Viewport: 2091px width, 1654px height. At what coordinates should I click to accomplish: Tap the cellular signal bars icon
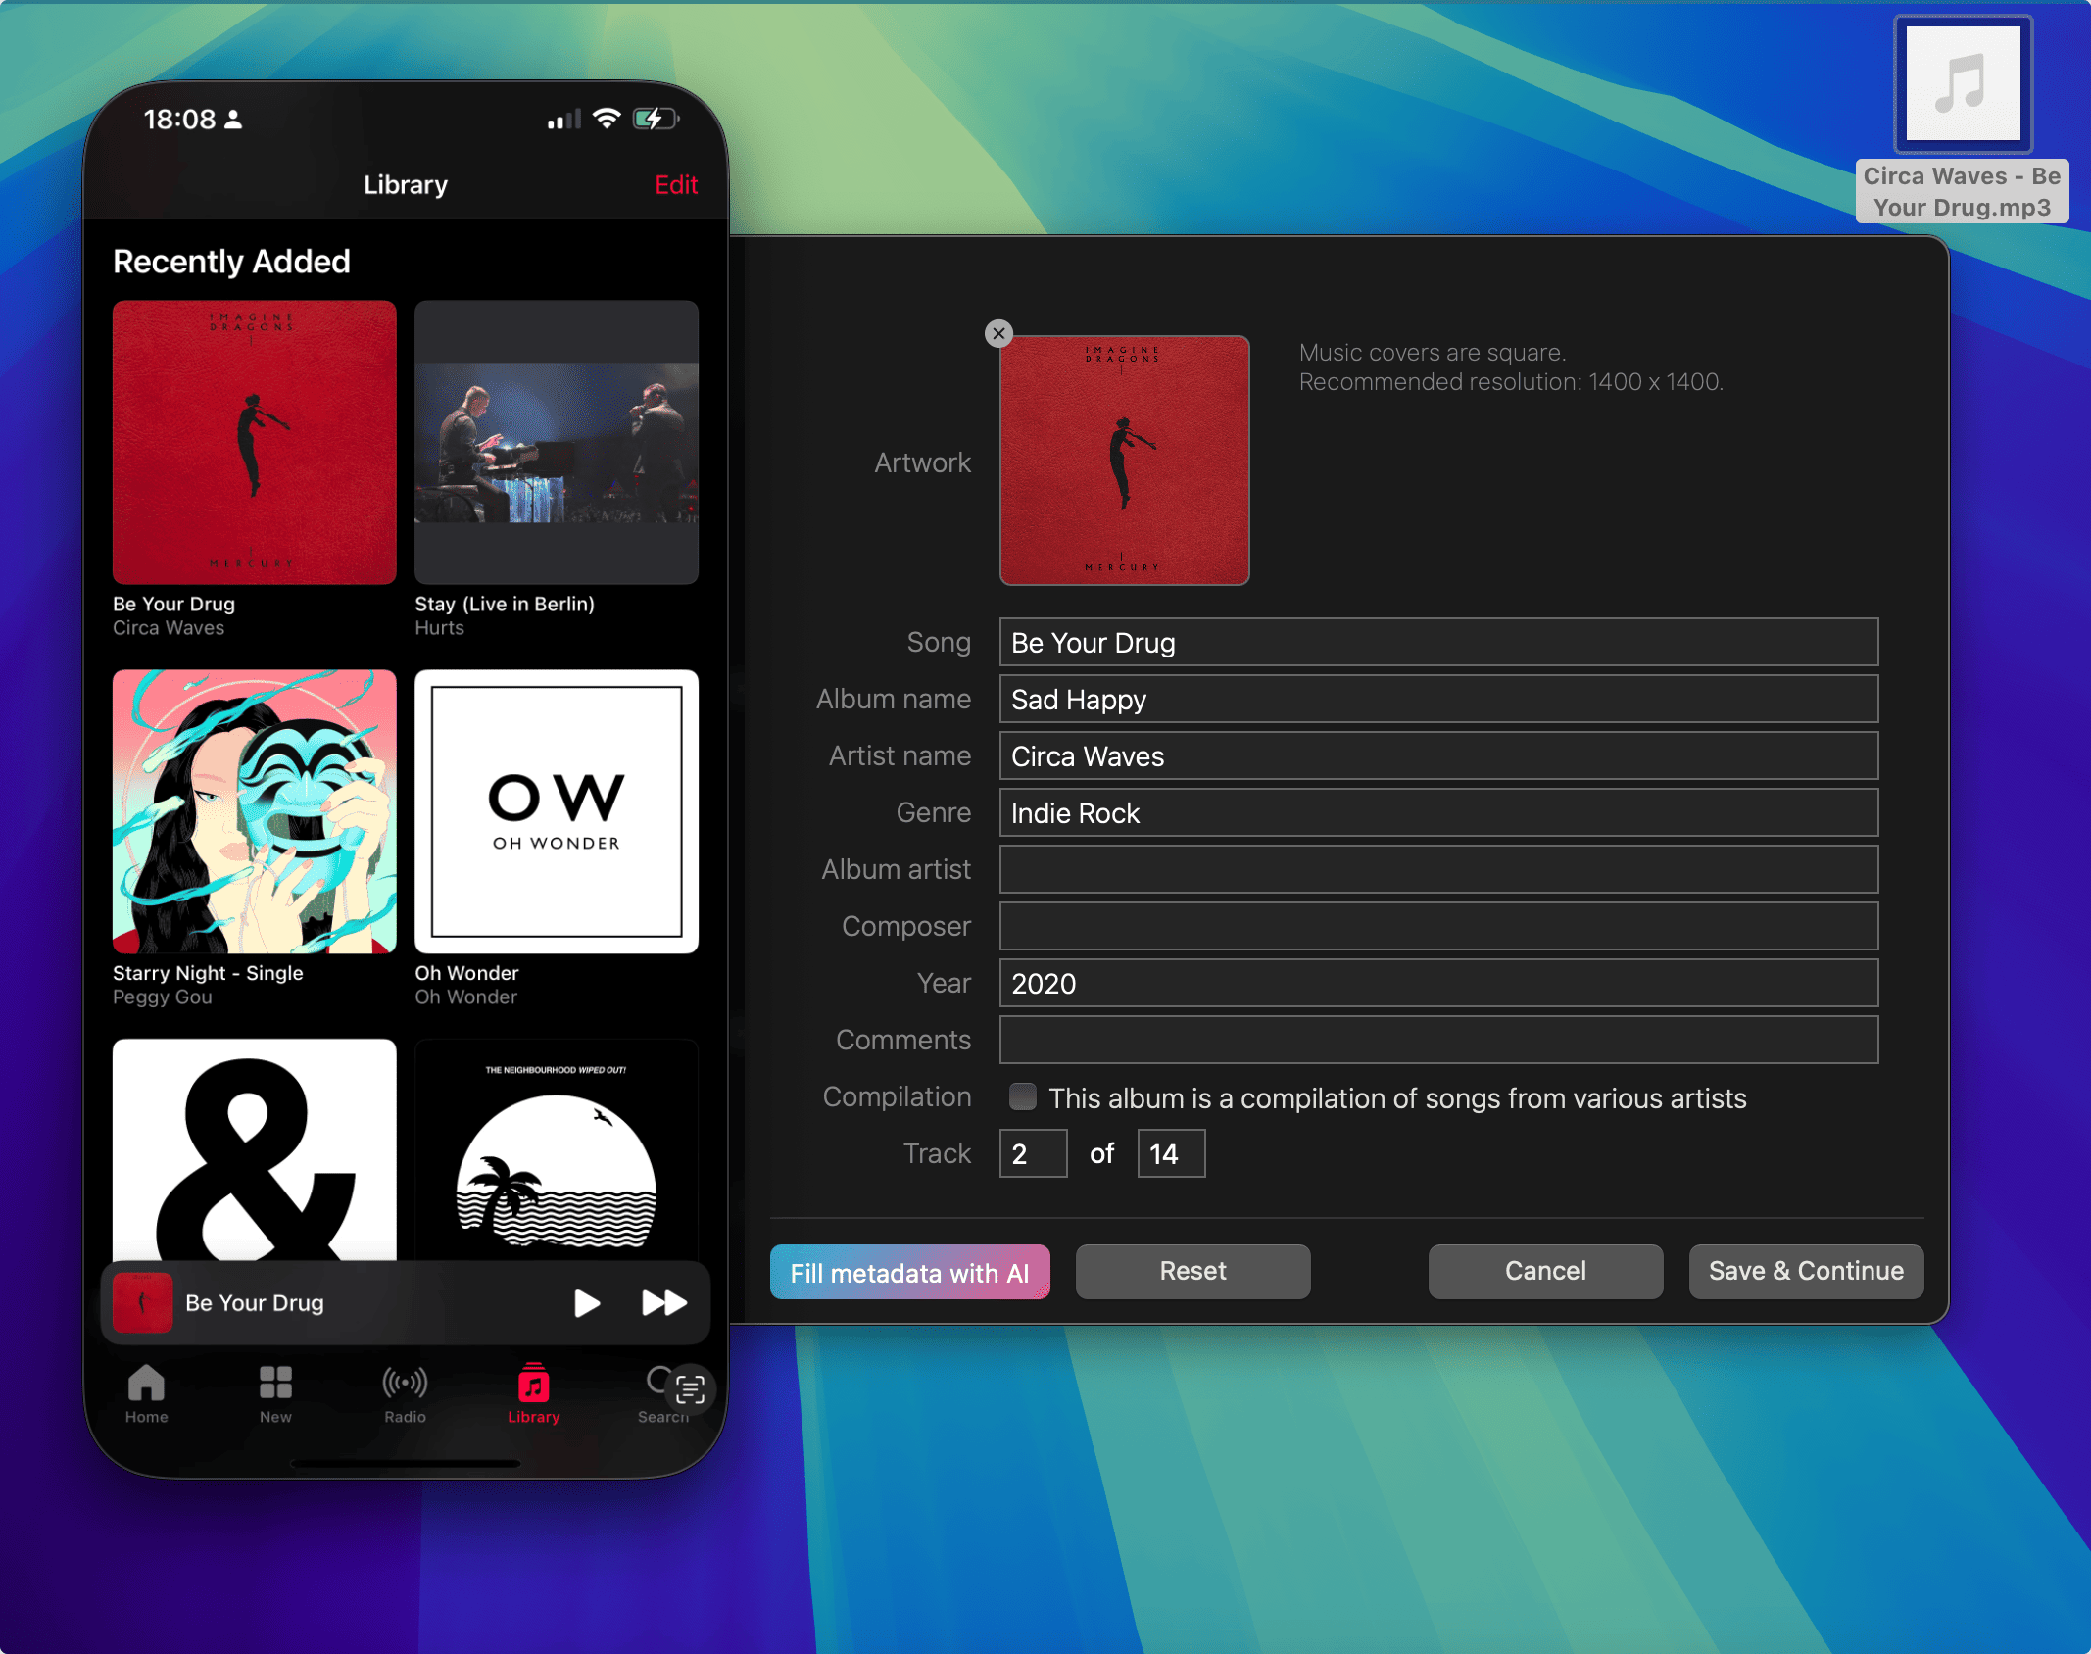click(564, 120)
